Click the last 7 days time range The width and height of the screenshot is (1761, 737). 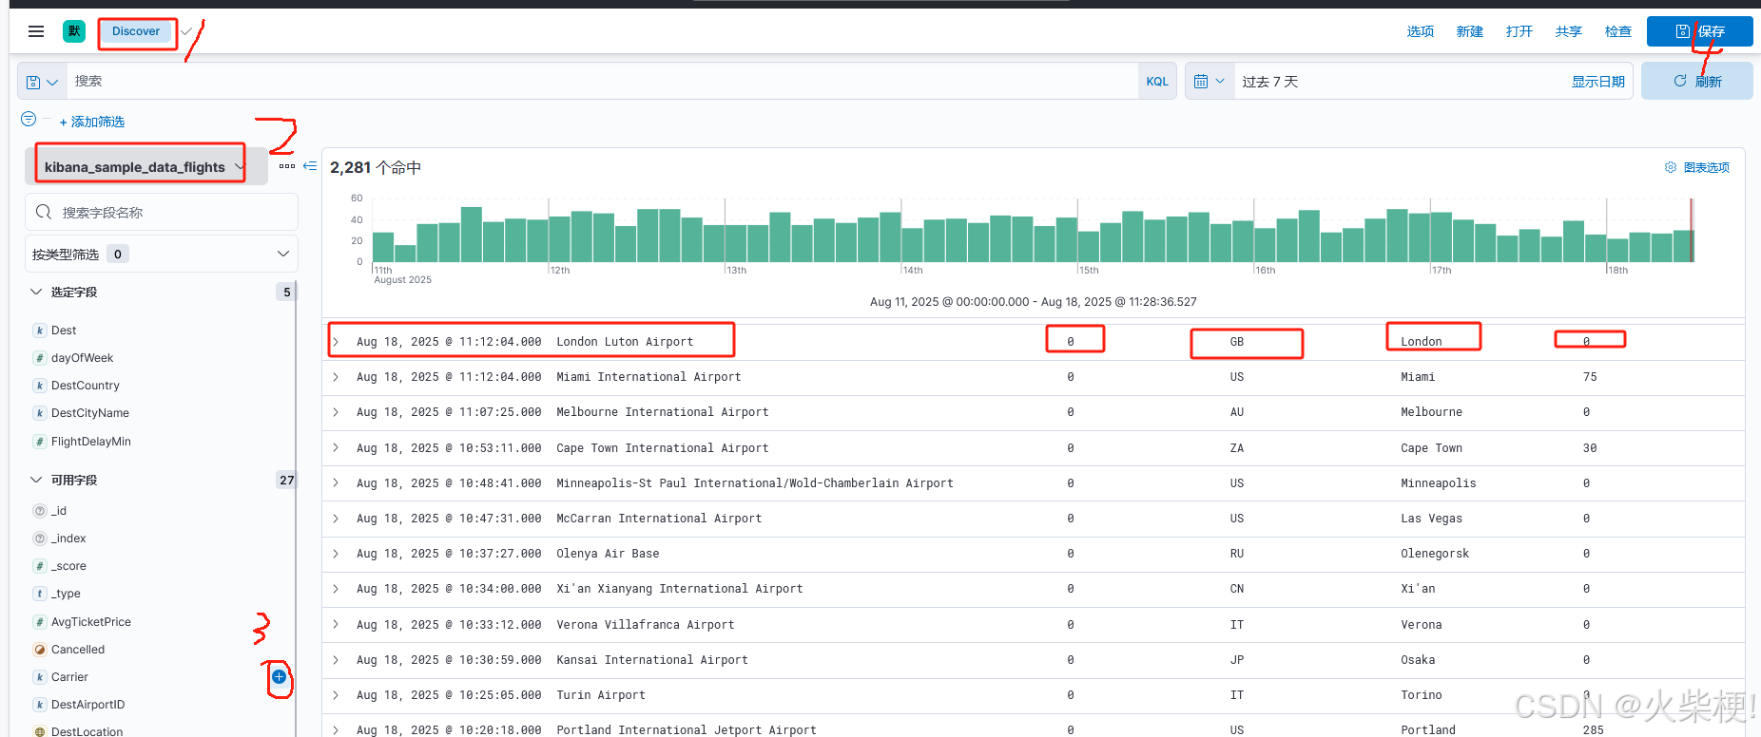pos(1270,82)
